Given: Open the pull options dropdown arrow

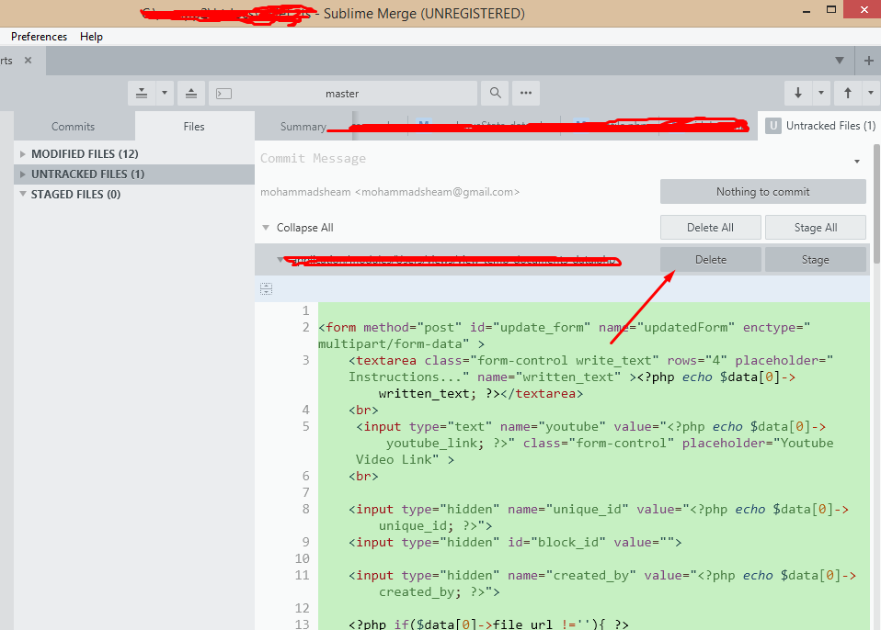Looking at the screenshot, I should [819, 93].
